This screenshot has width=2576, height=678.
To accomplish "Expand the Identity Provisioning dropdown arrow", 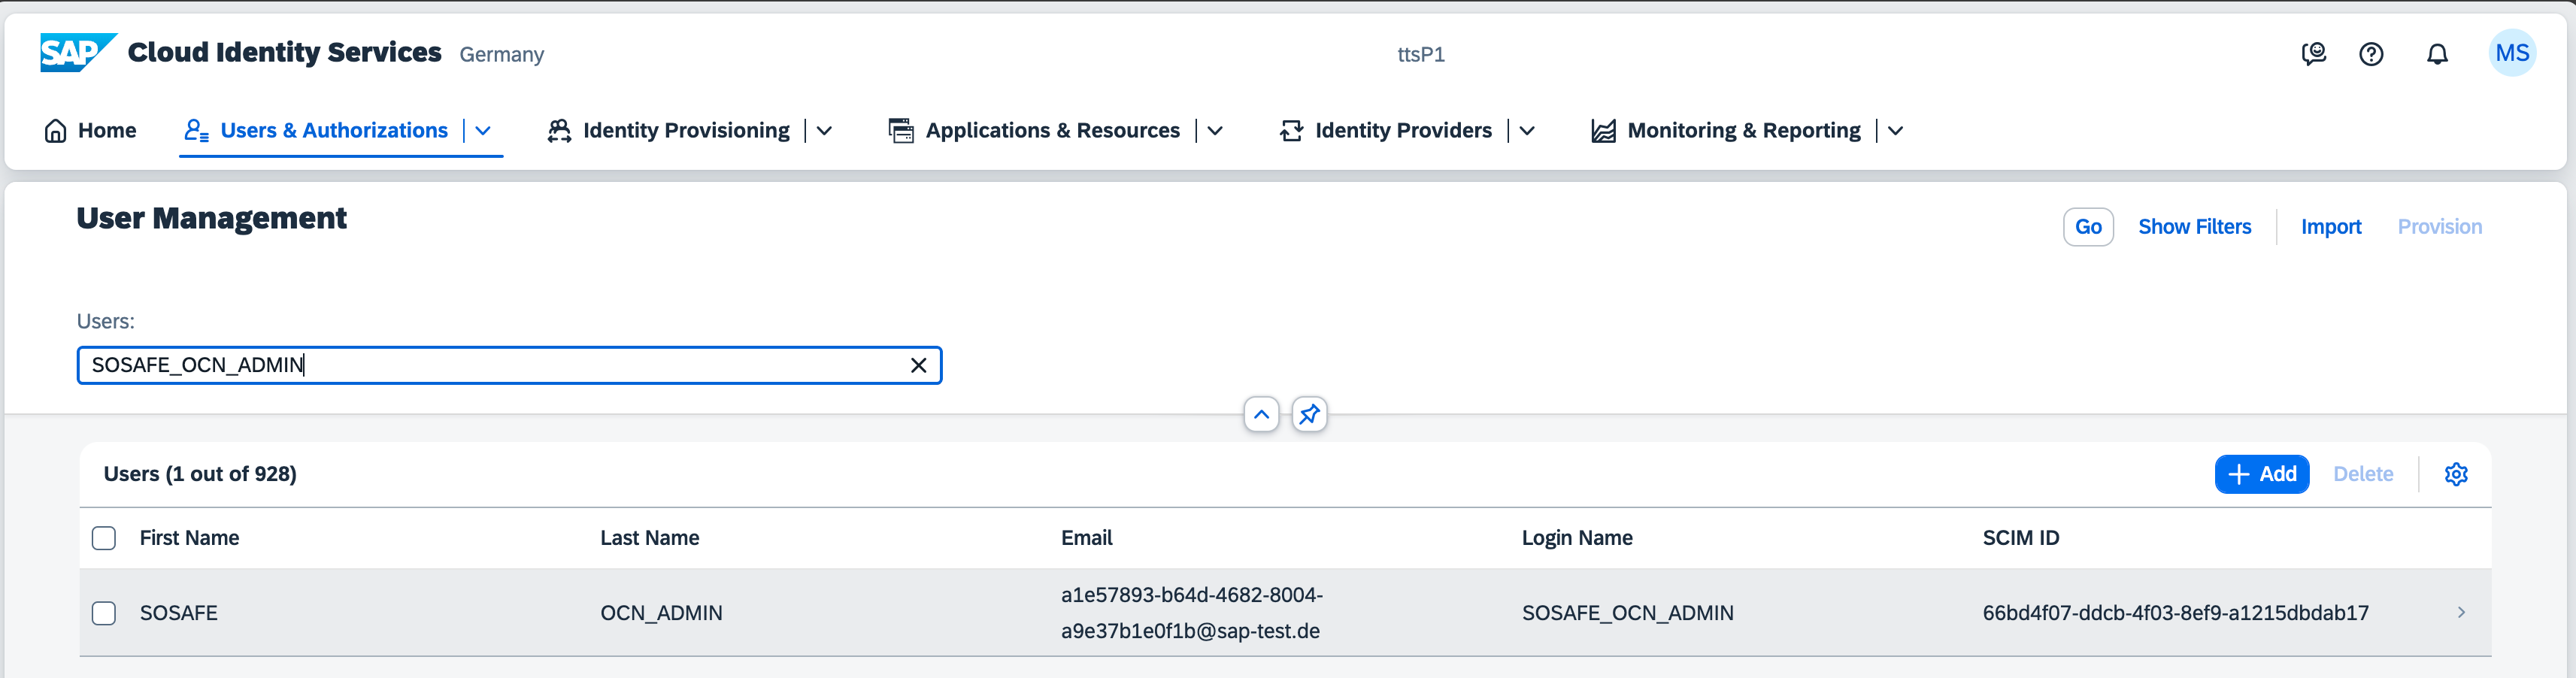I will click(824, 131).
